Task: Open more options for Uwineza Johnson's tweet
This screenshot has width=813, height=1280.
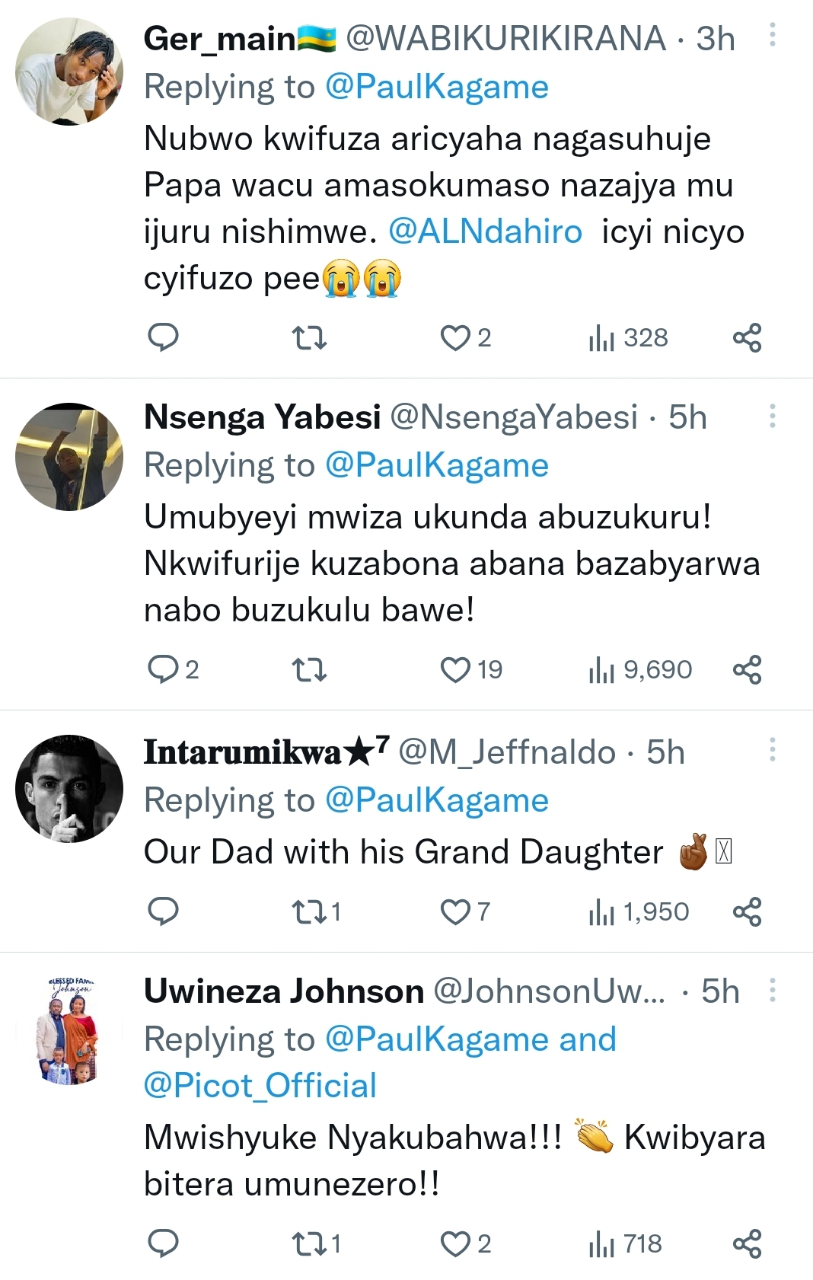Action: point(772,990)
